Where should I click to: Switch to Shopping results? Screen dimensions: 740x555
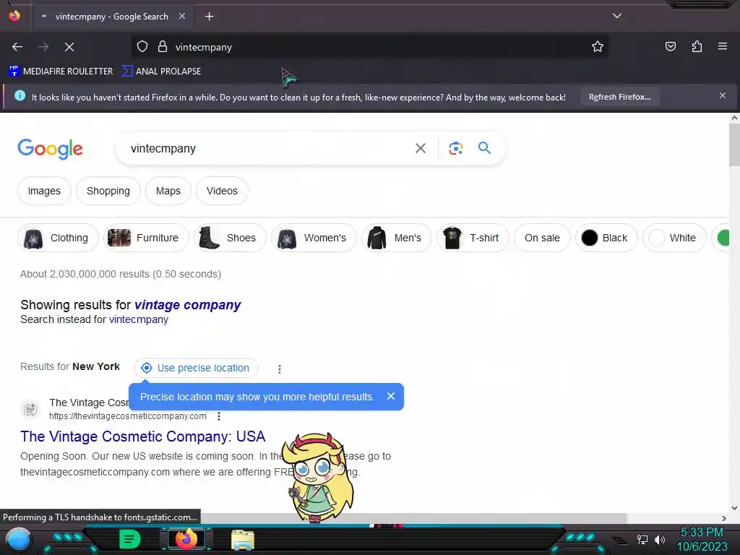(x=108, y=191)
